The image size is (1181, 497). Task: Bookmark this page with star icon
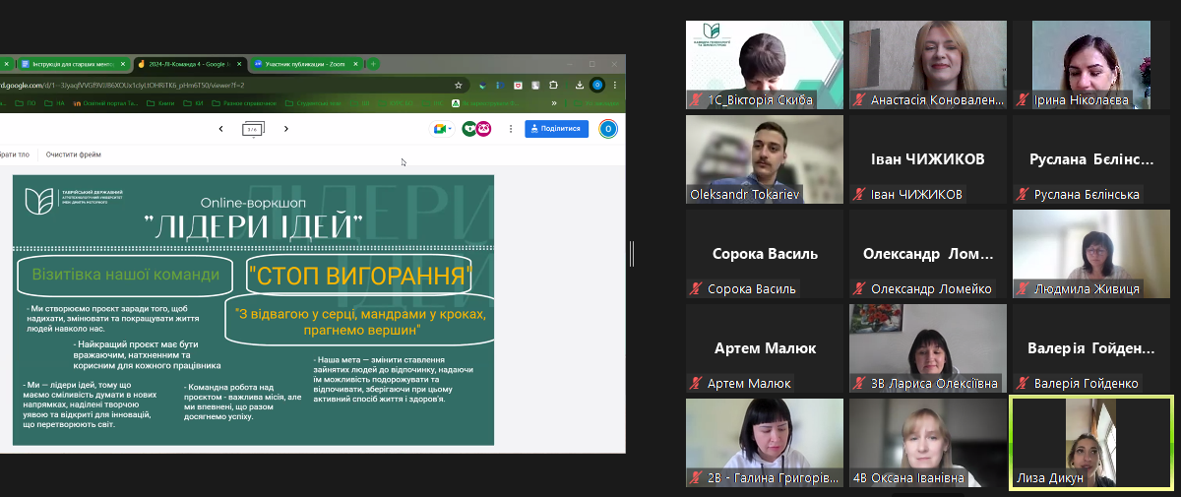coord(459,86)
